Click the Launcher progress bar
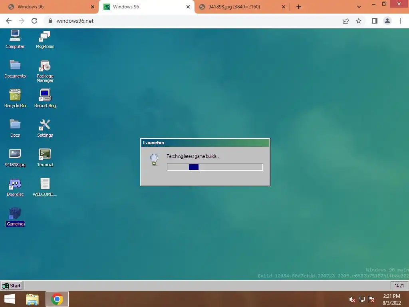 (214, 167)
